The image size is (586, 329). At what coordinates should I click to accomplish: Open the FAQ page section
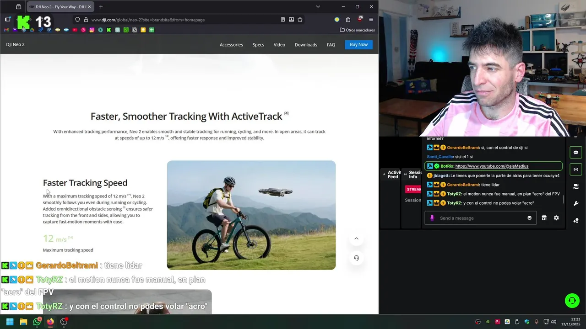point(331,45)
